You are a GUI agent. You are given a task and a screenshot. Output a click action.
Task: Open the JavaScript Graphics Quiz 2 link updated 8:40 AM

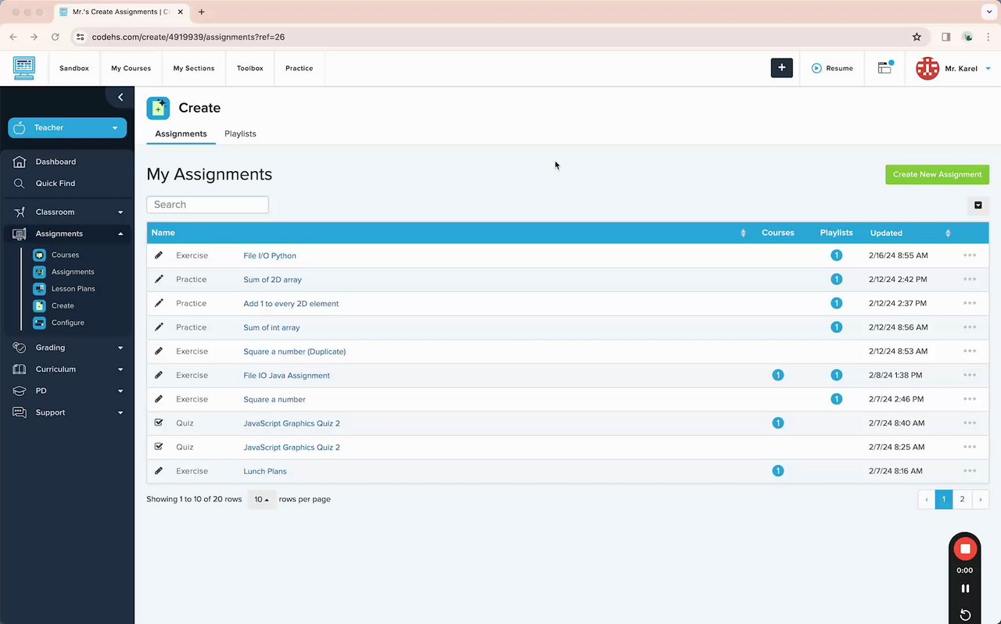(292, 423)
